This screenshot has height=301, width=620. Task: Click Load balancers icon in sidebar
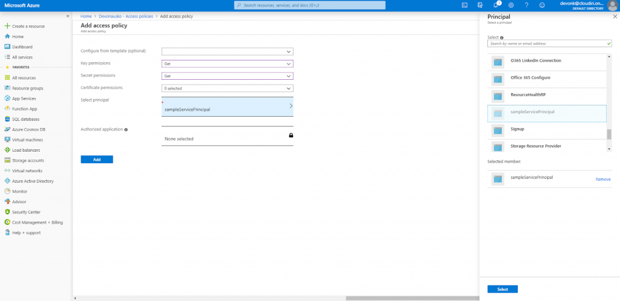click(x=7, y=150)
